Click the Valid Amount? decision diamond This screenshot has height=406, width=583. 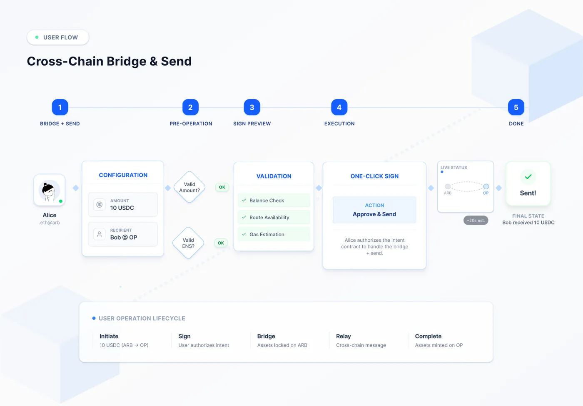click(x=189, y=187)
